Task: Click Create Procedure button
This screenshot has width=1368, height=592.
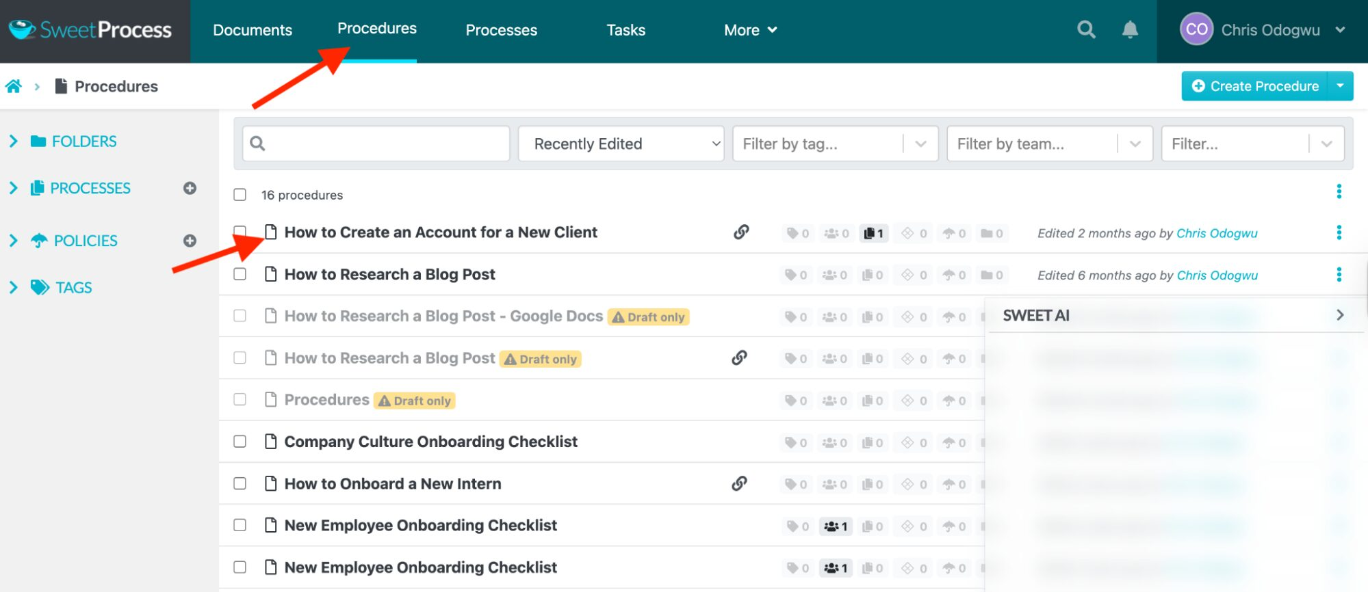Action: pyautogui.click(x=1255, y=86)
